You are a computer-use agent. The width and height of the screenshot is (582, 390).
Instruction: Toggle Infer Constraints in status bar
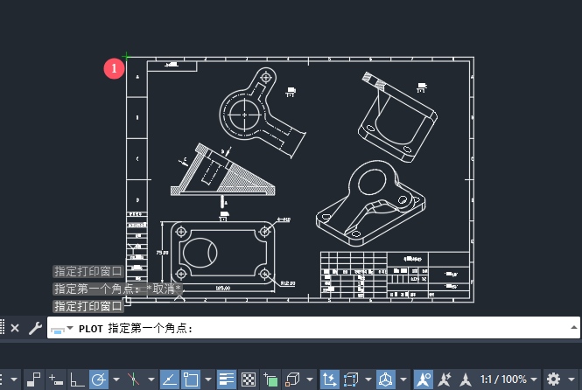coord(34,380)
